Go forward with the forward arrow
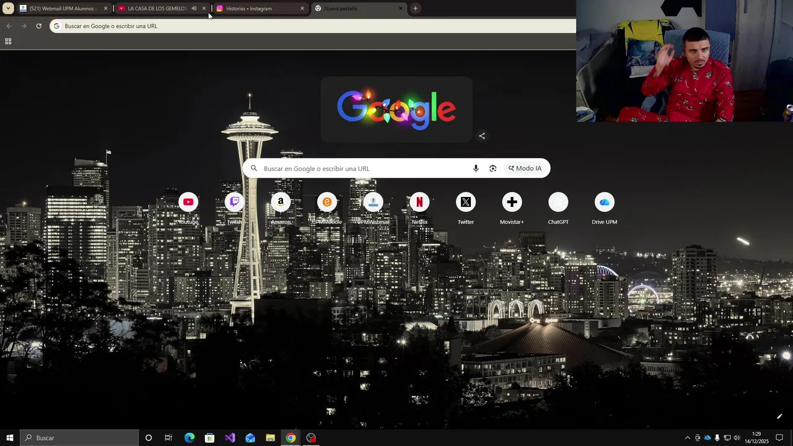This screenshot has width=793, height=446. pos(24,26)
